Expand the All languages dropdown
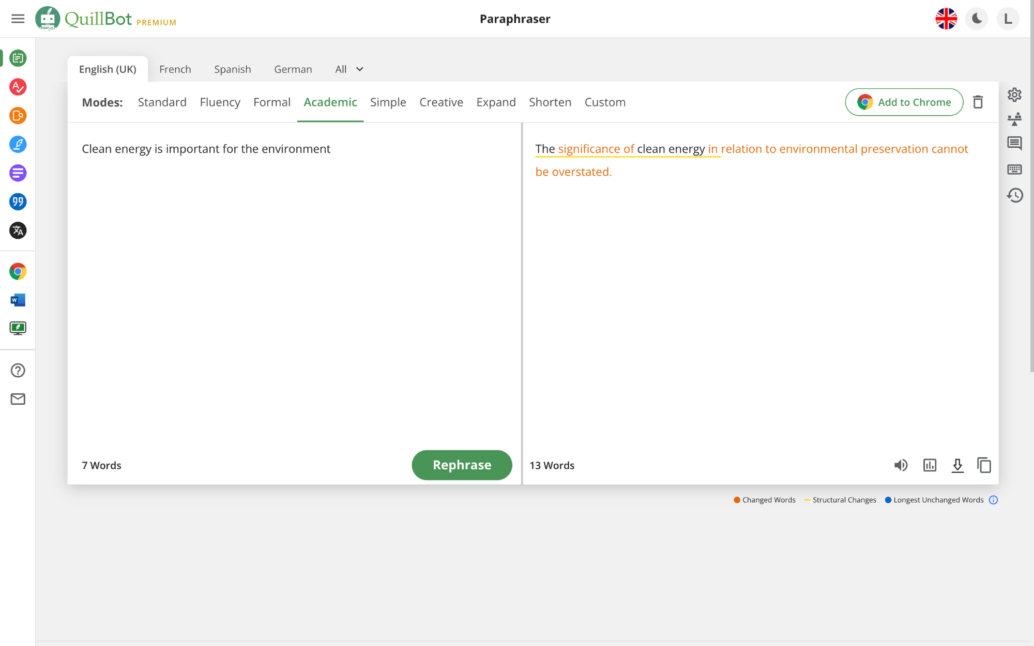1034x646 pixels. 349,69
